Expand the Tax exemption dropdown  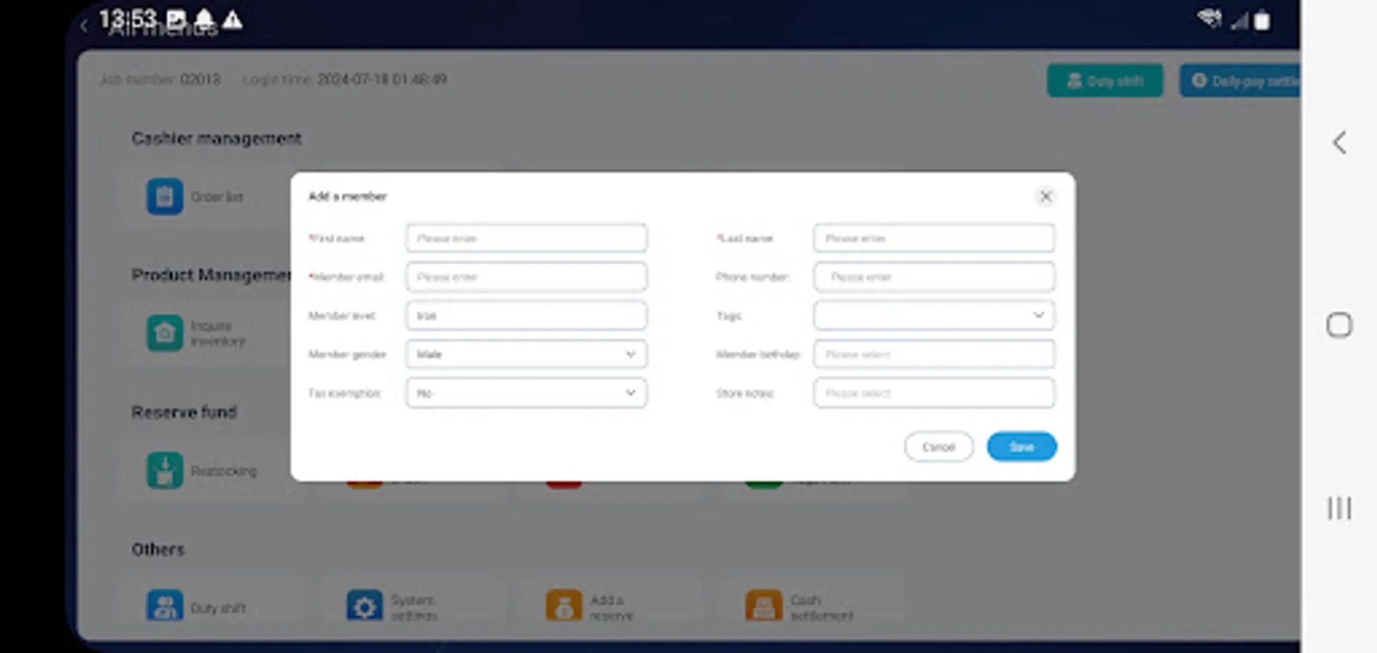pos(526,393)
